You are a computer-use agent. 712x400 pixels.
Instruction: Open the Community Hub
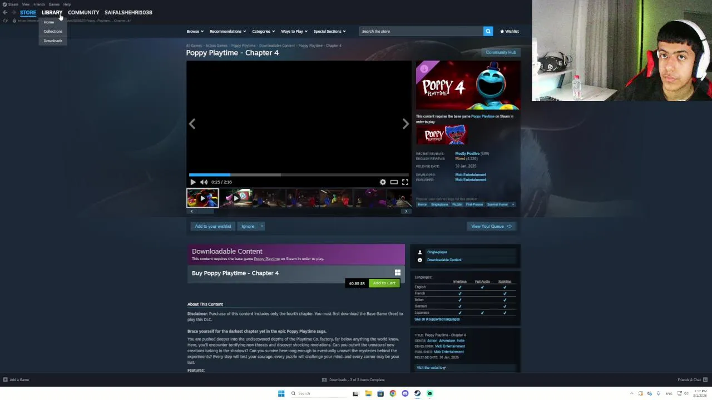point(501,52)
